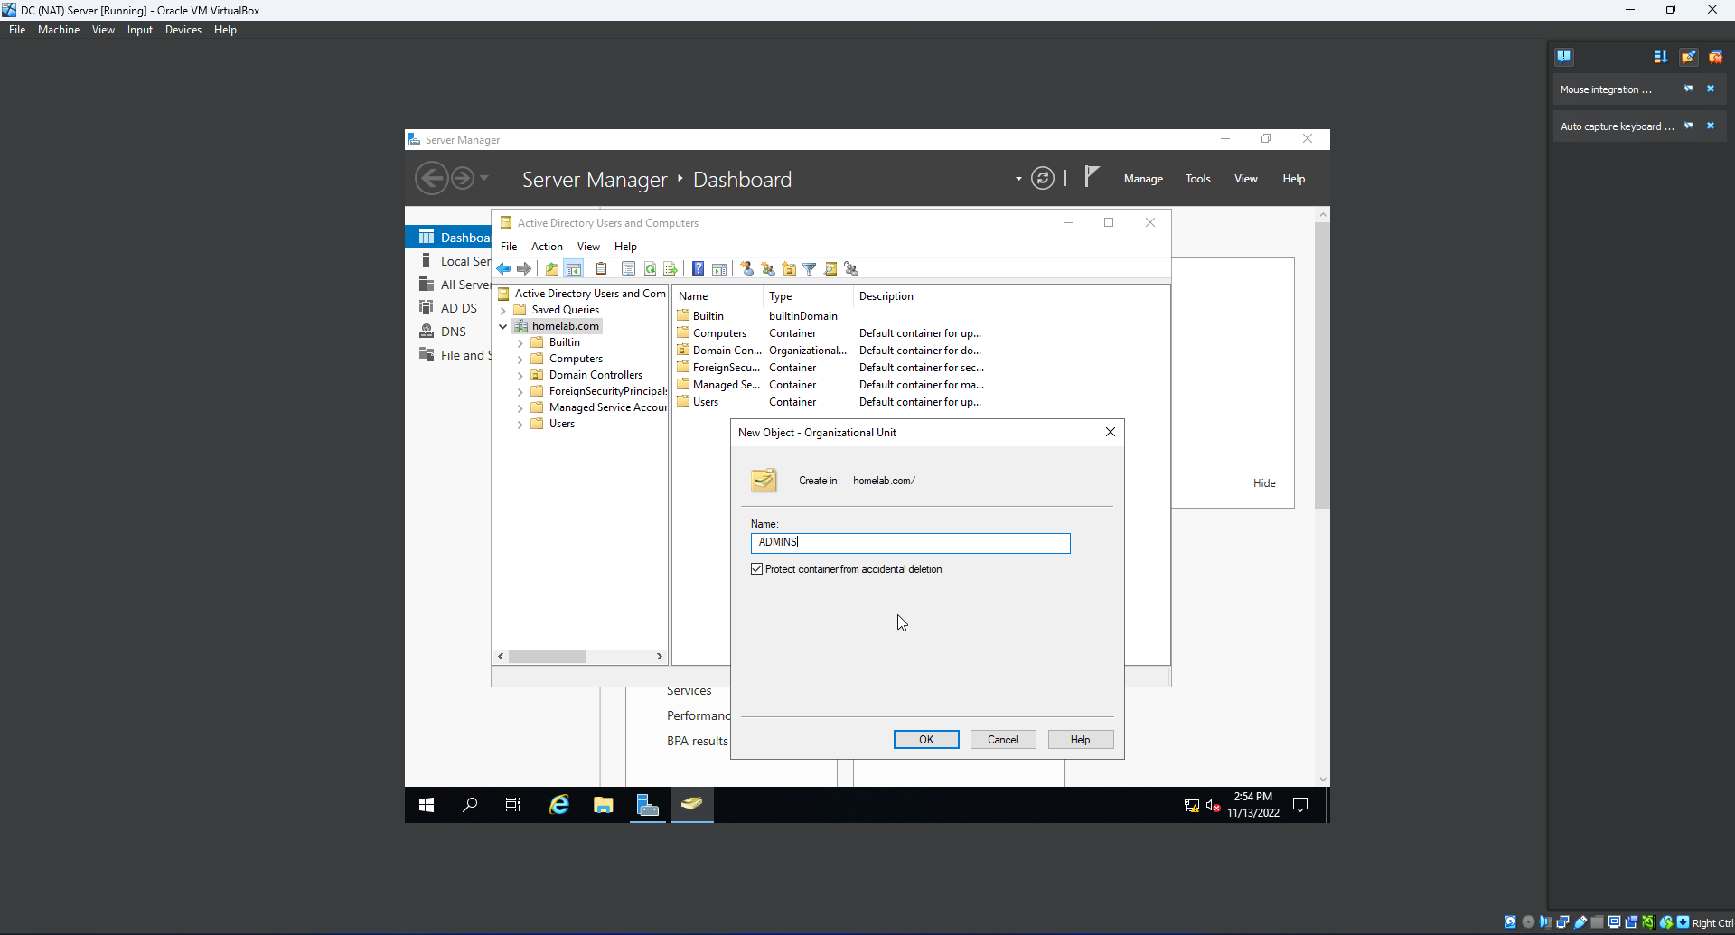1735x935 pixels.
Task: Click the taskbar clock showing 2:54 PM
Action: click(1252, 805)
